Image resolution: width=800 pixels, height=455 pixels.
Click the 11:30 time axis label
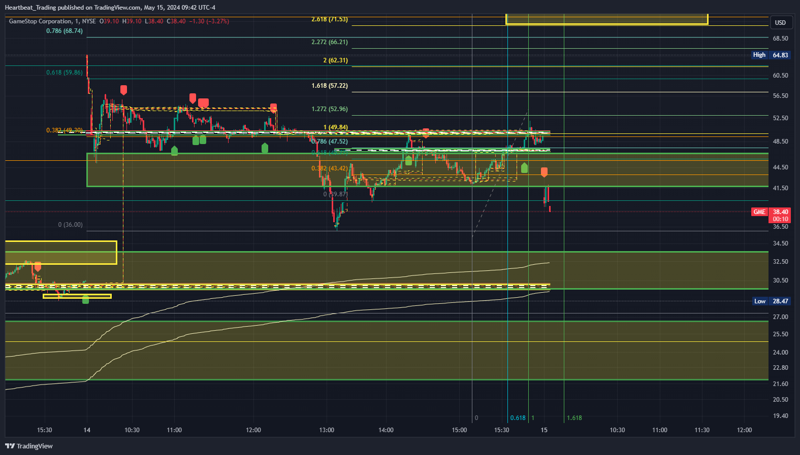click(x=702, y=430)
